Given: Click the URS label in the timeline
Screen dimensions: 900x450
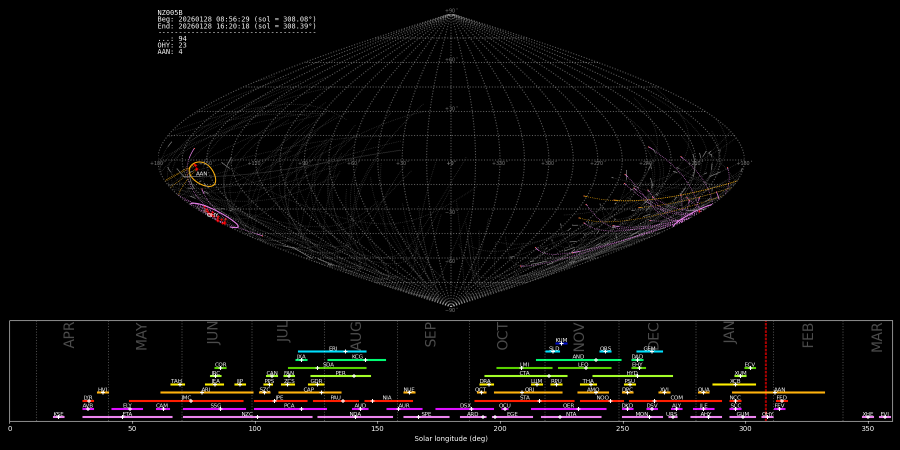Looking at the screenshot, I should pyautogui.click(x=671, y=414).
